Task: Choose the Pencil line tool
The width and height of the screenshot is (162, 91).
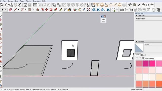Action: [15, 10]
